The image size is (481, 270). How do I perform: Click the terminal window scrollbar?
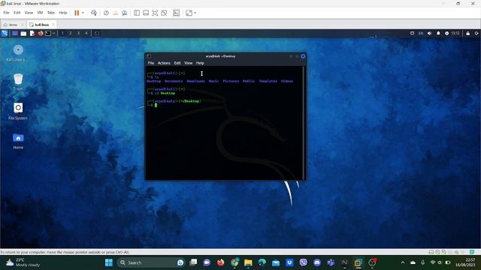tap(304, 122)
